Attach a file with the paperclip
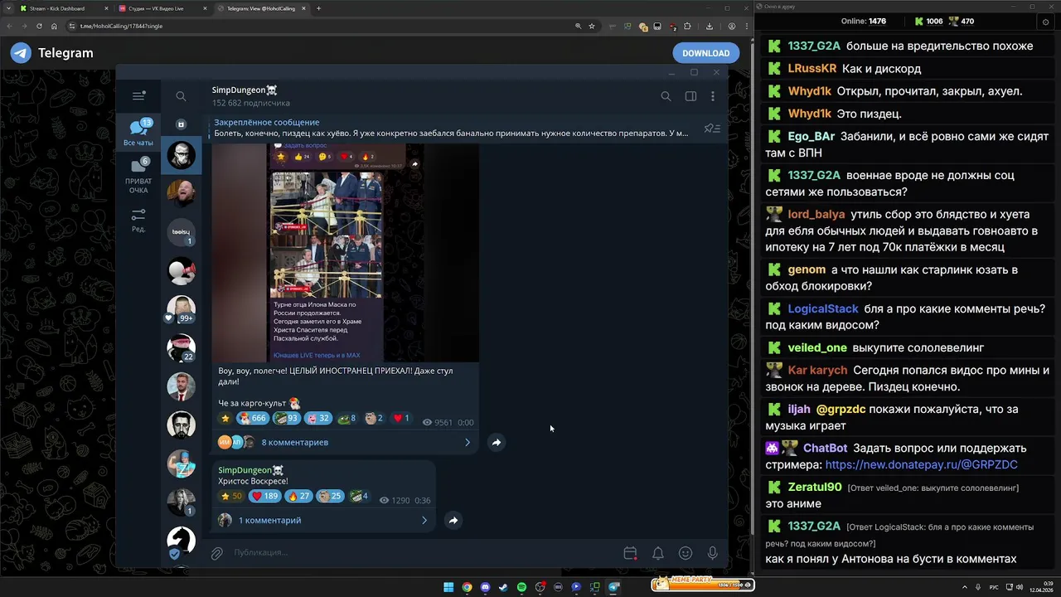The height and width of the screenshot is (597, 1061). point(216,553)
